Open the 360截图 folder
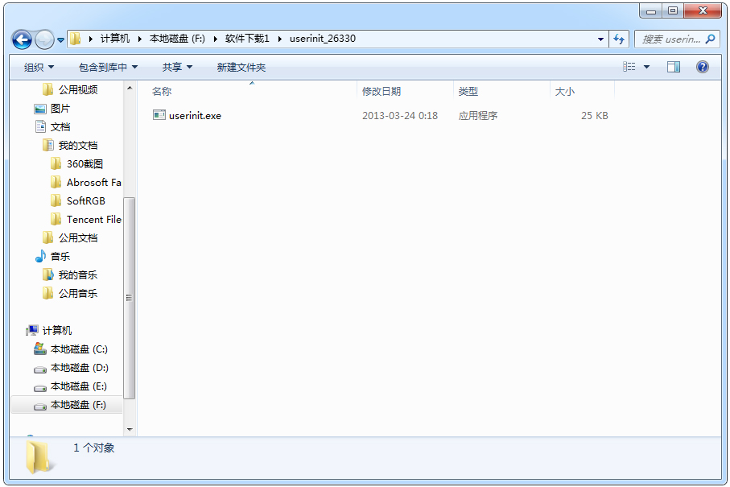 (85, 164)
